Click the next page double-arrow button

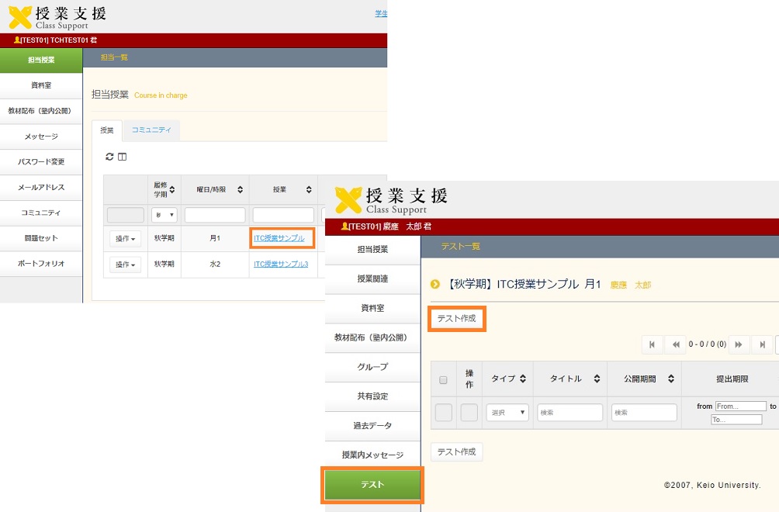click(x=738, y=344)
